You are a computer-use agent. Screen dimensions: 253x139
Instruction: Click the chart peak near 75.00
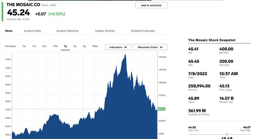pos(125,55)
